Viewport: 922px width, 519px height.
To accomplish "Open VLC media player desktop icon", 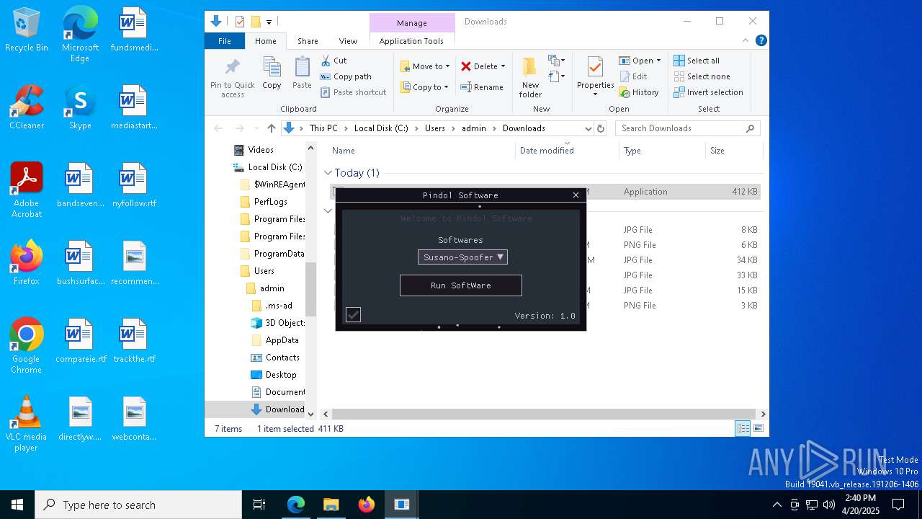I will pos(27,424).
